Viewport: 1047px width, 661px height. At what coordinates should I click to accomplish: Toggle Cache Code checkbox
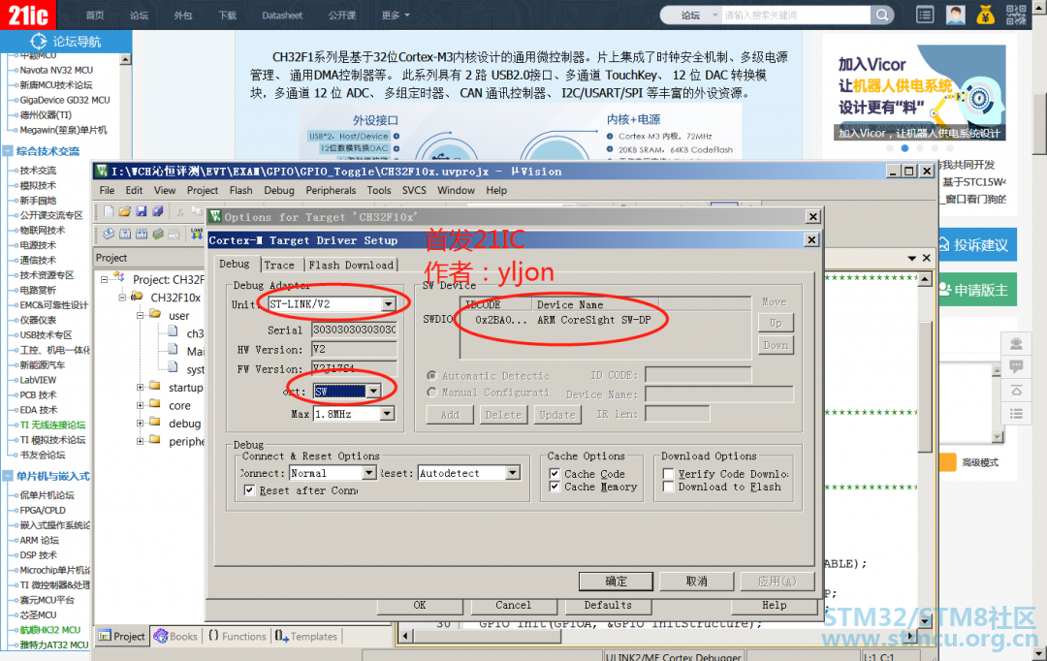(555, 473)
